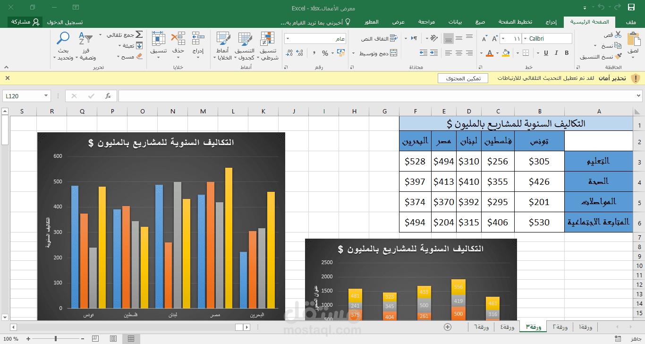645x344 pixels.
Task: Click the Clear (مسح) eraser icon
Action: [139, 57]
